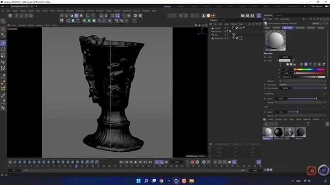Image resolution: width=330 pixels, height=185 pixels.
Task: Click the spline Text tool icon
Action: [x=78, y=21]
